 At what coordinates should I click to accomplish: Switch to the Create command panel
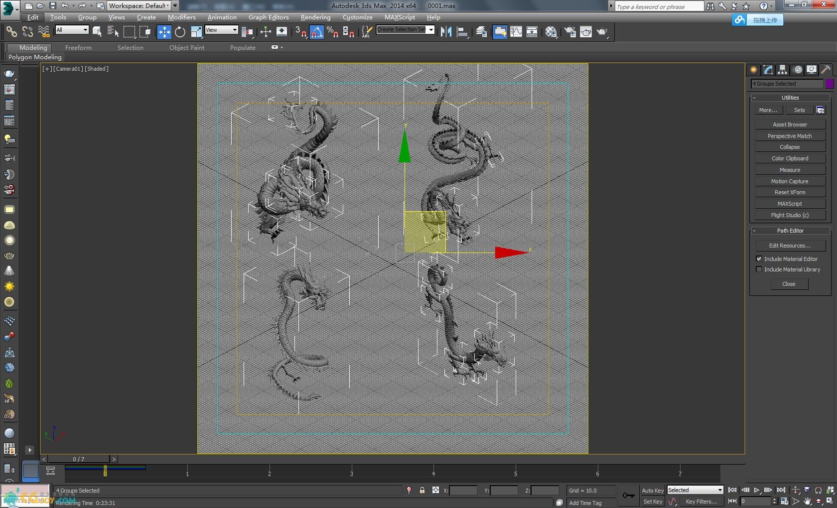[753, 70]
